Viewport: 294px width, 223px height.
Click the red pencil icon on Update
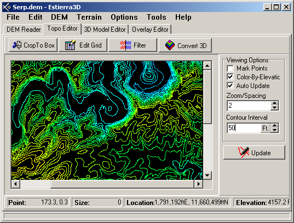click(243, 152)
